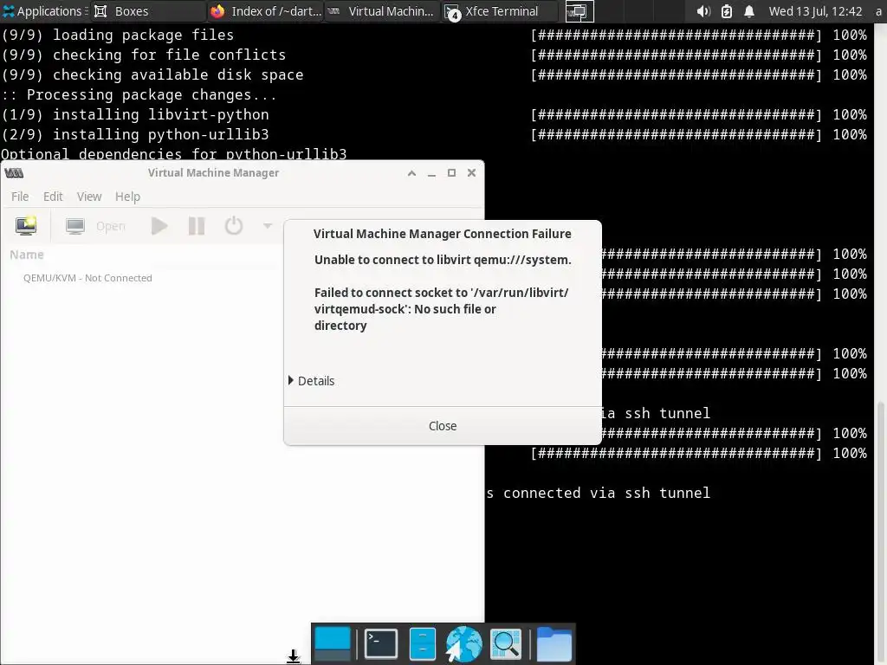The width and height of the screenshot is (887, 665).
Task: Open the View menu in Virtual Machine Manager
Action: pyautogui.click(x=89, y=197)
